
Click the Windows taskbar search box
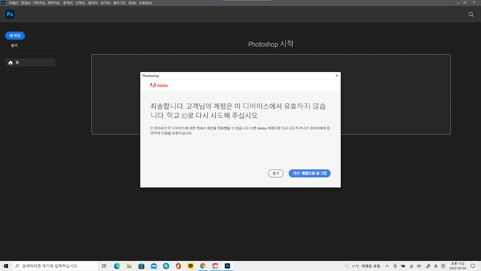[x=55, y=266]
